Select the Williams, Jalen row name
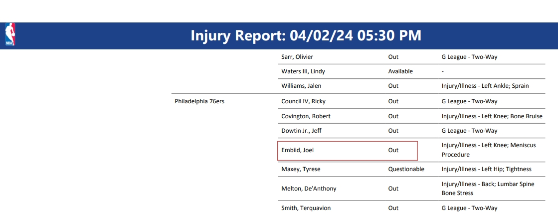 [x=301, y=86]
